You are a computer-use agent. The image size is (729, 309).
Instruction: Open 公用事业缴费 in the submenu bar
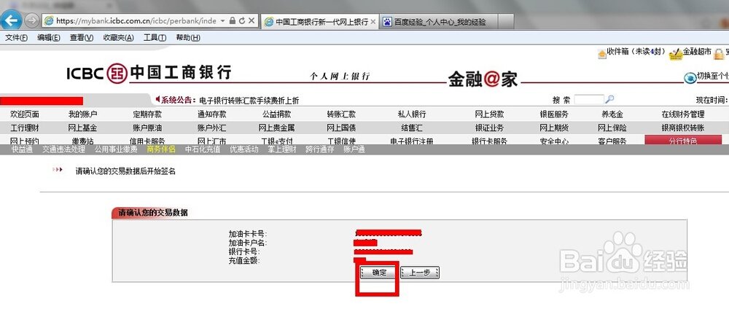click(x=116, y=149)
